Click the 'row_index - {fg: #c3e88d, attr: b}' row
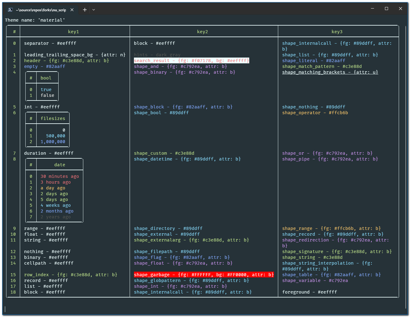This screenshot has height=317, width=410. (x=71, y=275)
